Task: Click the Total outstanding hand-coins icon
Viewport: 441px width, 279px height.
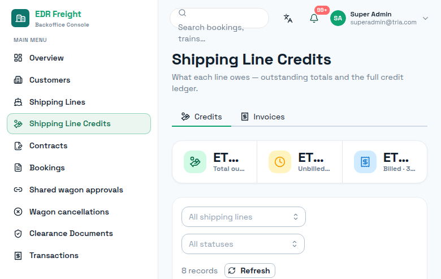Action: (x=195, y=162)
